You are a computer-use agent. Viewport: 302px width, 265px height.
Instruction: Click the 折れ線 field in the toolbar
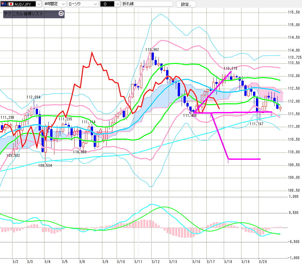pyautogui.click(x=147, y=4)
